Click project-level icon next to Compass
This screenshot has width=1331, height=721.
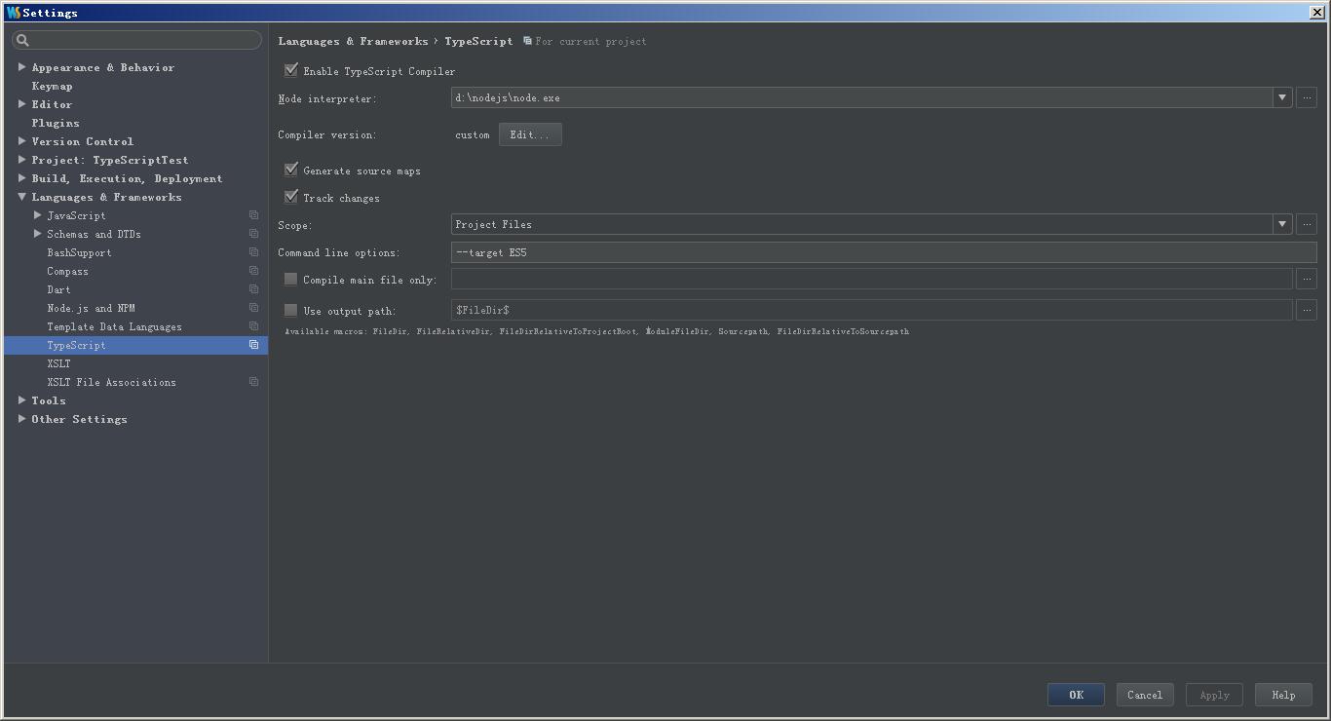pos(253,271)
